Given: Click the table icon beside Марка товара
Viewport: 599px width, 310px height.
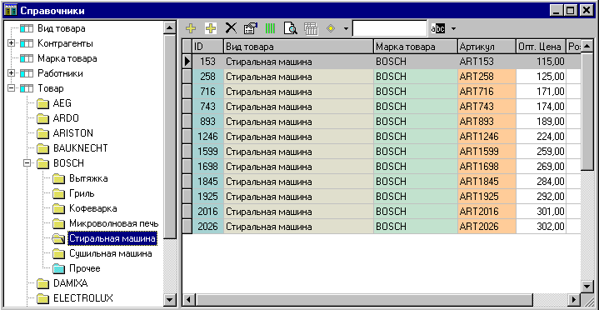Looking at the screenshot, I should point(27,58).
